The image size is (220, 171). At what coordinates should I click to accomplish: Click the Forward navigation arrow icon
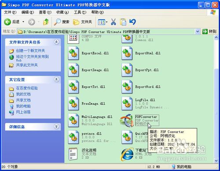(x=32, y=22)
